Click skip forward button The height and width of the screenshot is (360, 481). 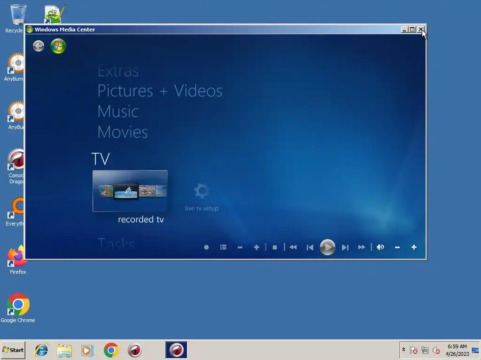tap(345, 247)
